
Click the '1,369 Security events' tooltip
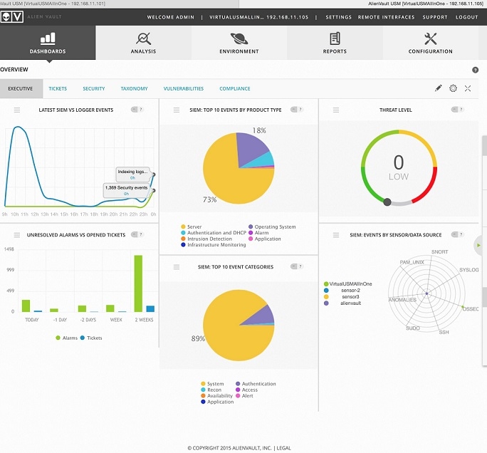127,190
